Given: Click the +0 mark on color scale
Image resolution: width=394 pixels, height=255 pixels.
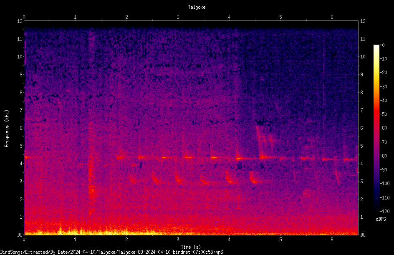Looking at the screenshot, I should click(x=382, y=45).
